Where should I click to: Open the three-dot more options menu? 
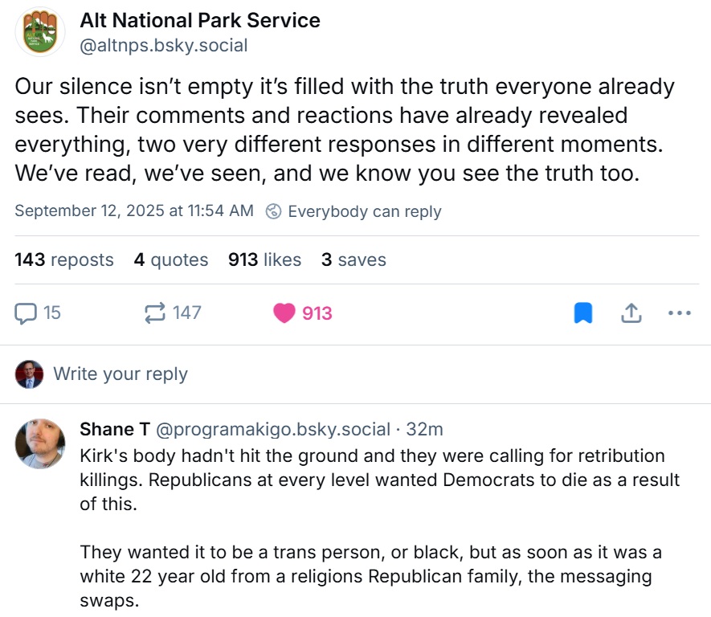(x=680, y=313)
